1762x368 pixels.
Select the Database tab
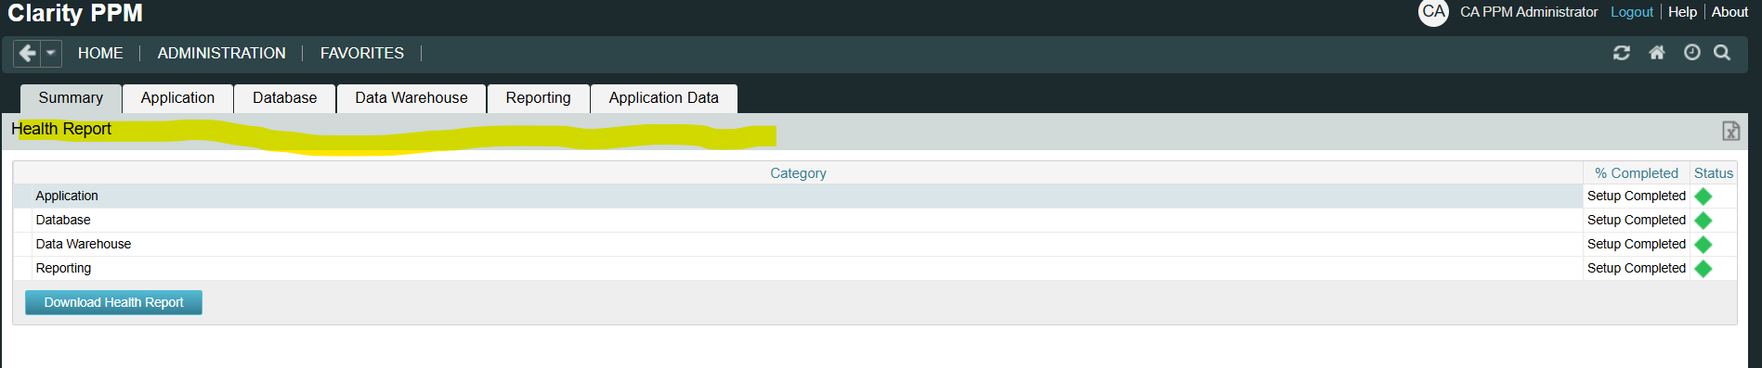coord(285,98)
